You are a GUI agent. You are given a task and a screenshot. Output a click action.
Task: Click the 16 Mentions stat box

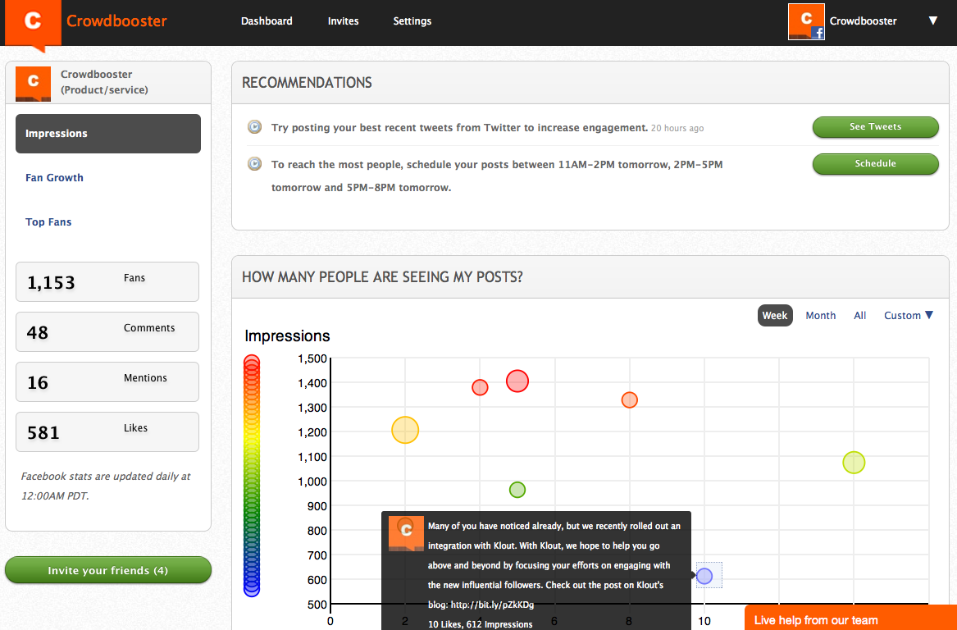click(x=107, y=381)
